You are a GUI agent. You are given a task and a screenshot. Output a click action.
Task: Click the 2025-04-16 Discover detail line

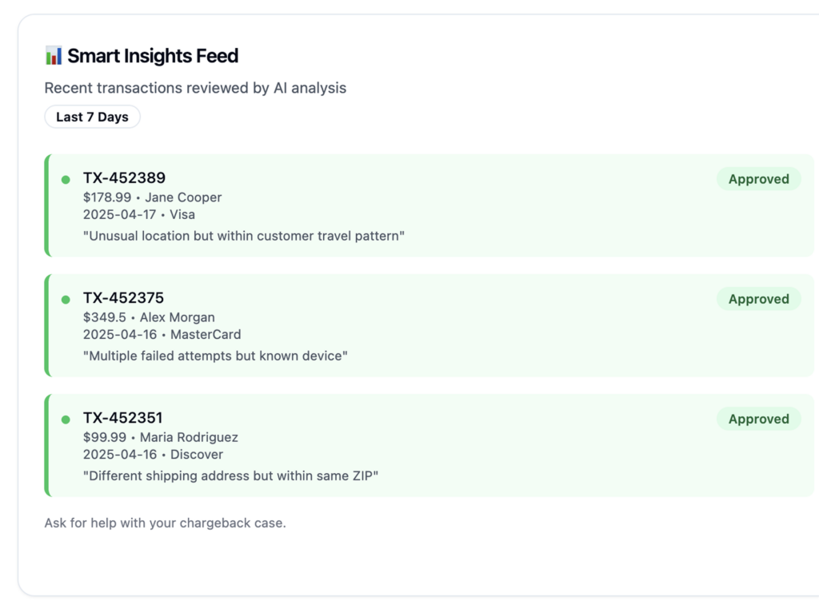click(x=153, y=454)
